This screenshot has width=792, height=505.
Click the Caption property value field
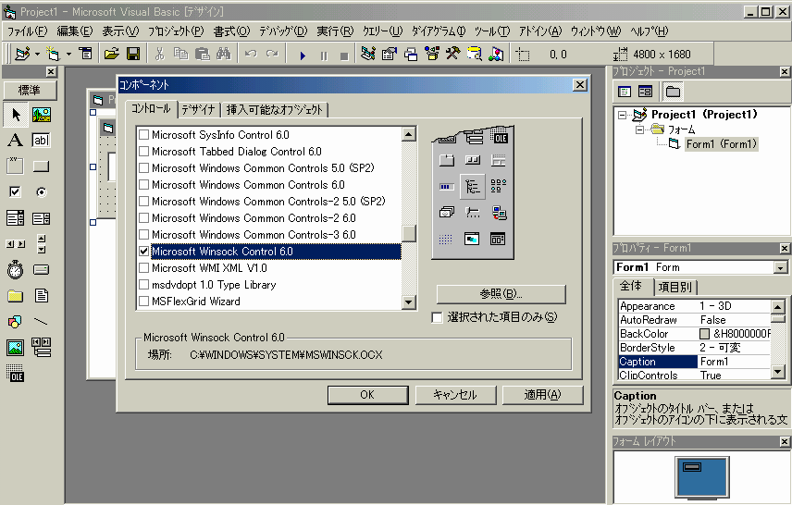pos(734,362)
